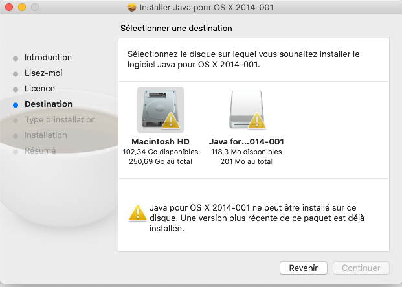Minimize the installer window with the yellow button
The image size is (402, 287).
[22, 7]
